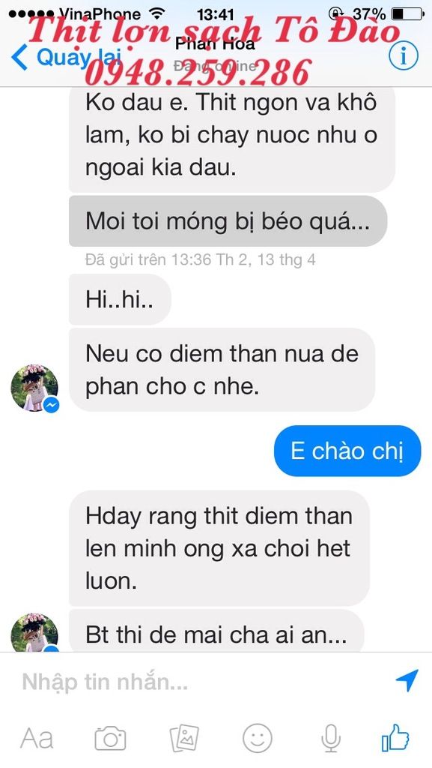Send a thumbs-up like
Screen dimensions: 432x768
(395, 738)
